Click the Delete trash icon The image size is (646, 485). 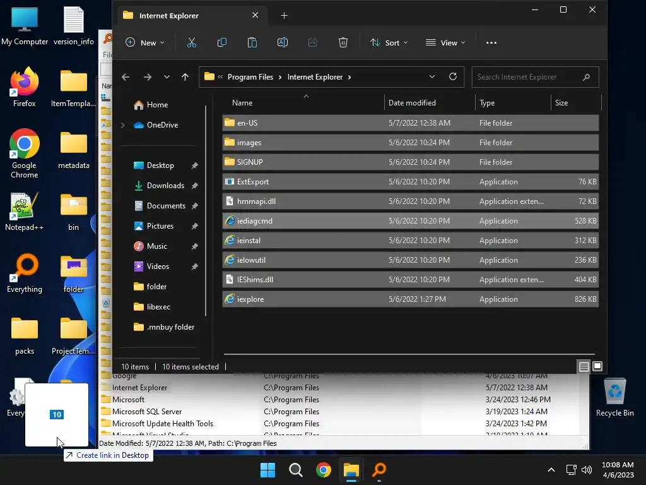tap(343, 42)
